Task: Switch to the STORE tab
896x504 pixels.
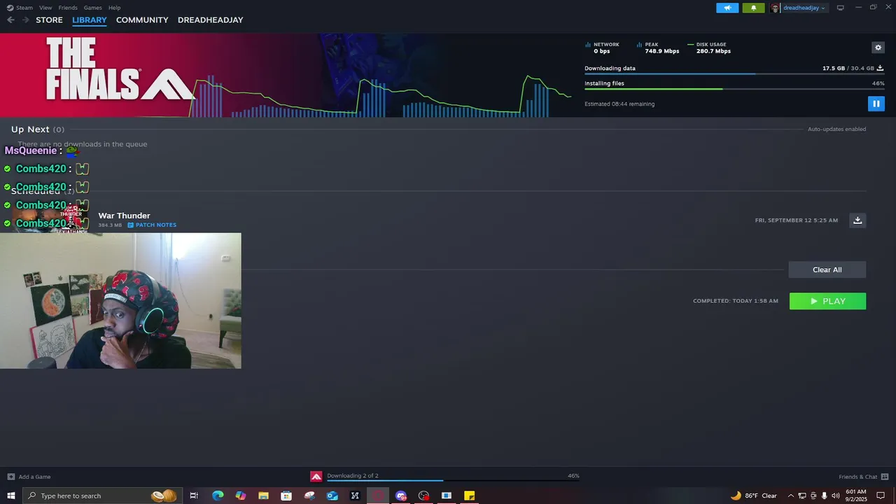Action: [x=49, y=20]
